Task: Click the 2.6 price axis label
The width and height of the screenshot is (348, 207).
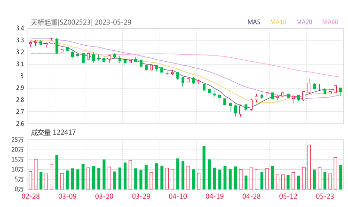Action: tap(20, 124)
